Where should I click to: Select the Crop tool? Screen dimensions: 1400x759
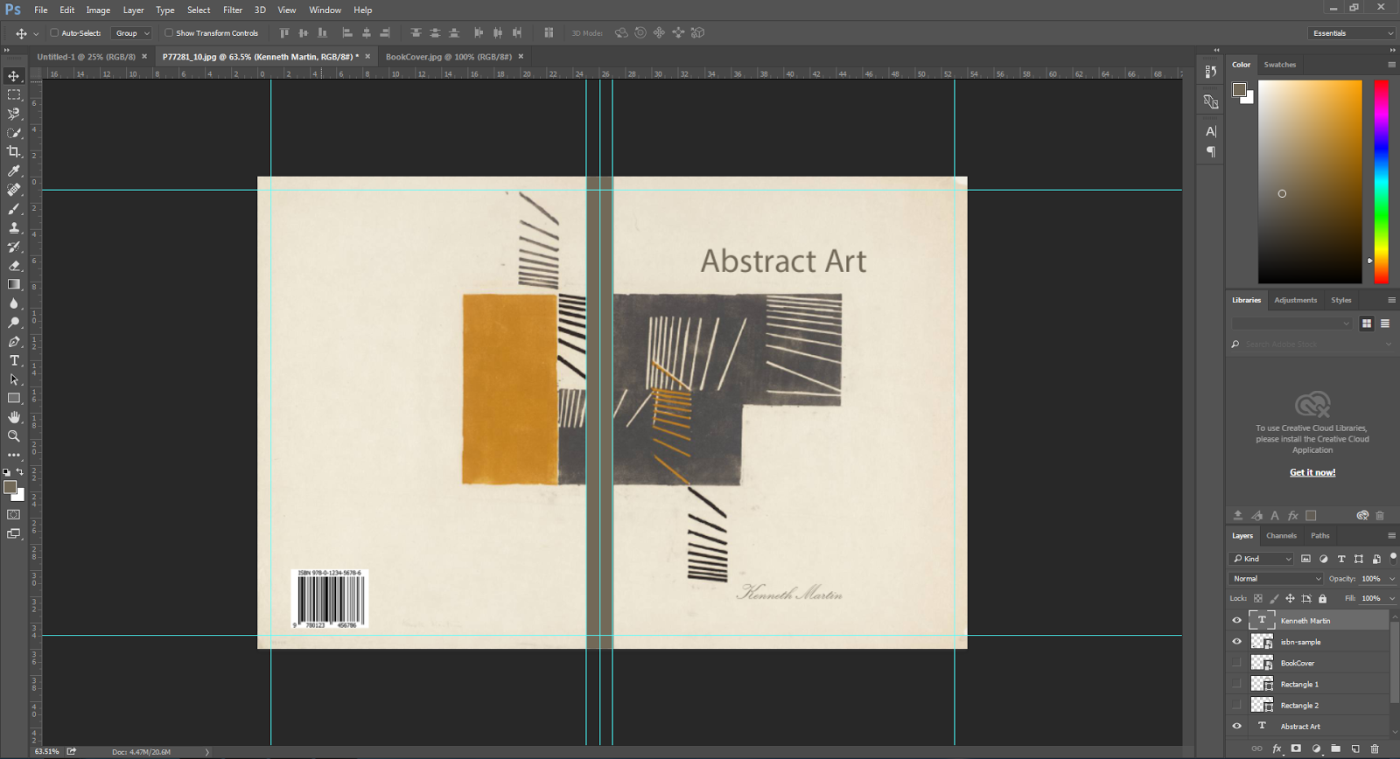pos(14,151)
